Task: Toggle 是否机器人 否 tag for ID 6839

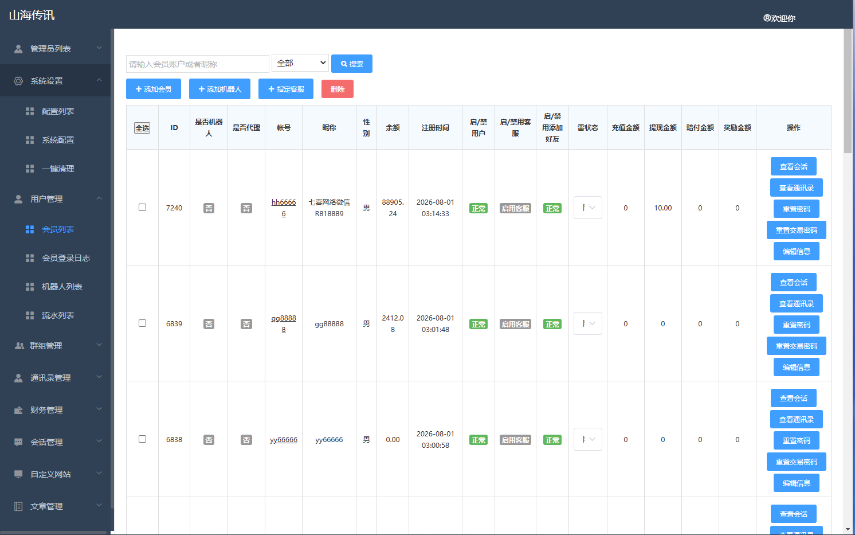Action: point(209,324)
